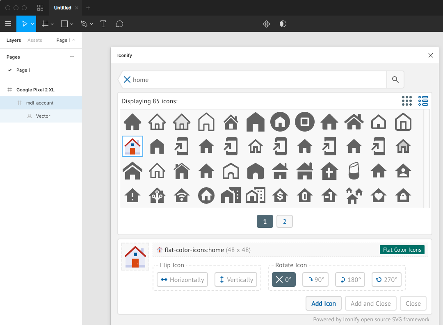Select the home alert exclamation icon
Screen dimensions: 443x325
click(132, 195)
